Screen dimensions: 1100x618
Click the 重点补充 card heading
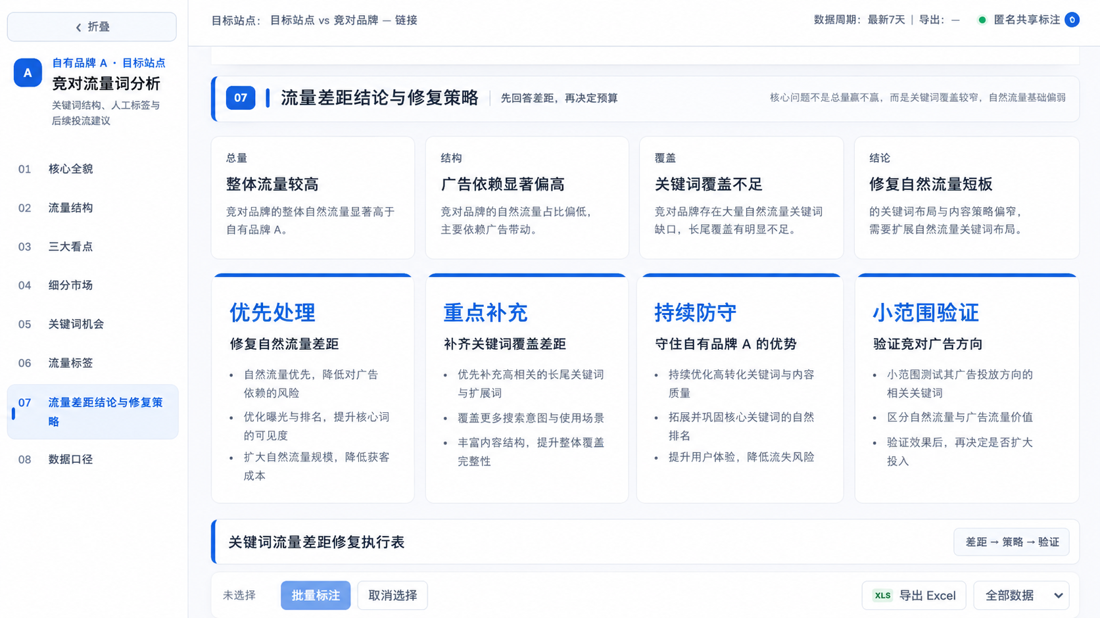(485, 312)
